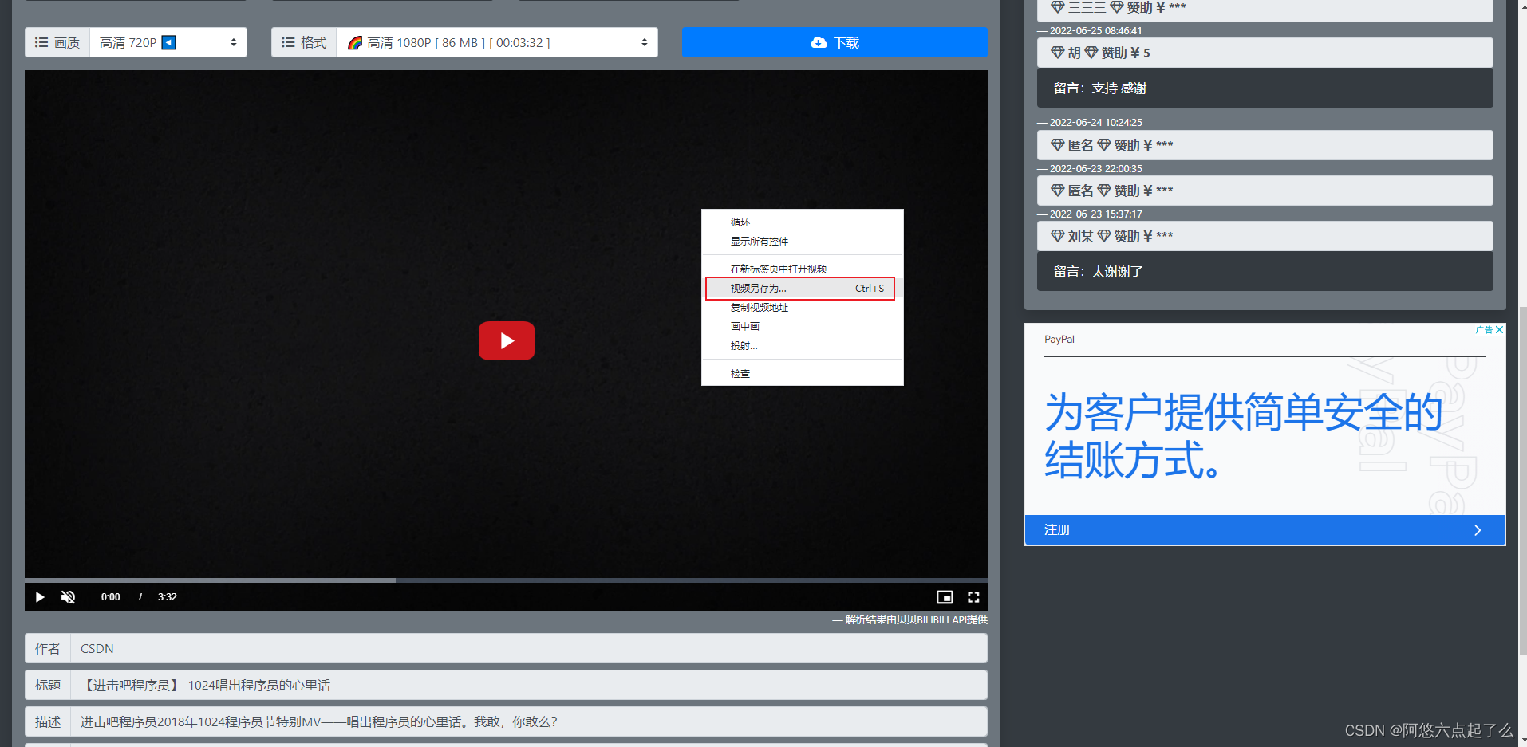Select 检查 in the context menu
Viewport: 1527px width, 747px height.
(802, 373)
